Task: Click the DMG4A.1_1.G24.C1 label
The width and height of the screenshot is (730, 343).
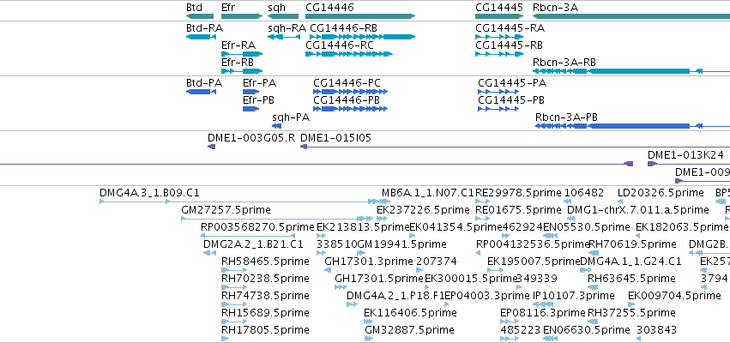Action: [630, 261]
